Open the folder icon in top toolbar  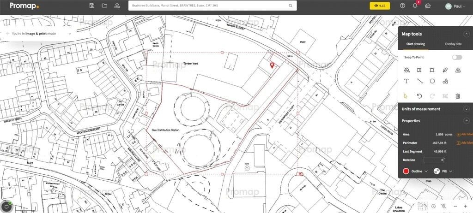pos(104,6)
